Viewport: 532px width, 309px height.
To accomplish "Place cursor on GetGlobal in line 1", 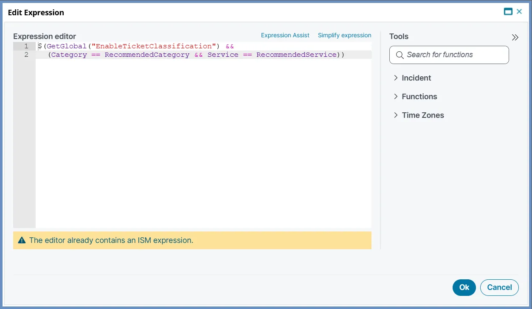I will pyautogui.click(x=67, y=46).
